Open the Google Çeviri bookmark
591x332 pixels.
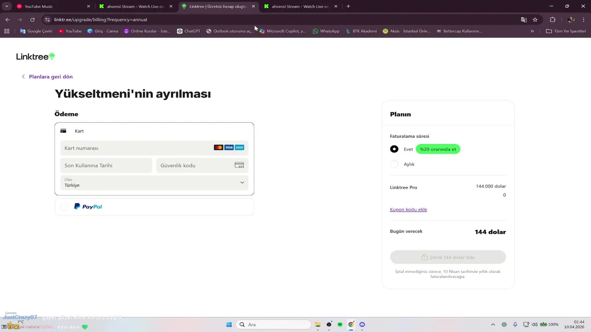(36, 31)
